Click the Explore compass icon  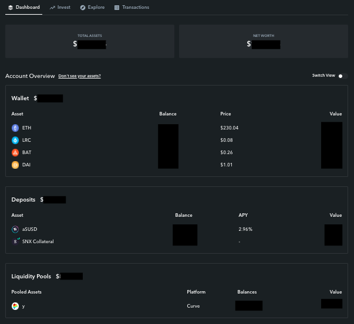[83, 8]
